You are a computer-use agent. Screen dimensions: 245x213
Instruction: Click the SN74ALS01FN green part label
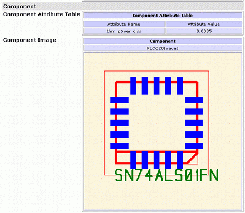[x=166, y=175]
